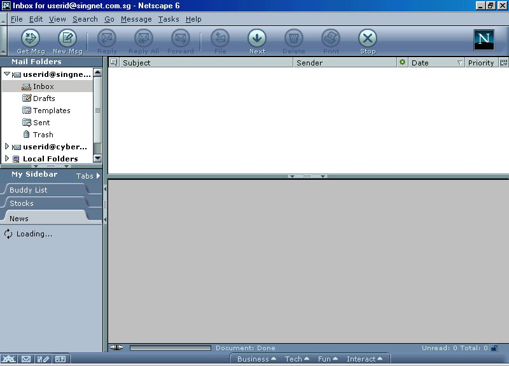
Task: Click the Inbox folder icon
Action: 26,86
